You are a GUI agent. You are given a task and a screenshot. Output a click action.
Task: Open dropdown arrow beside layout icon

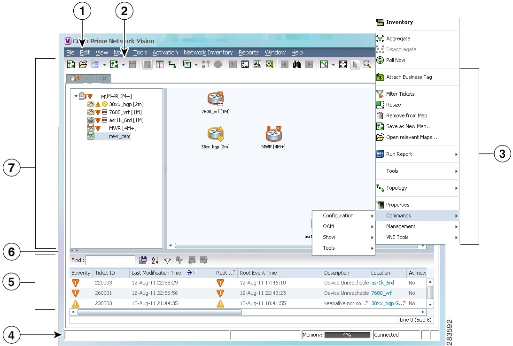[x=333, y=65]
